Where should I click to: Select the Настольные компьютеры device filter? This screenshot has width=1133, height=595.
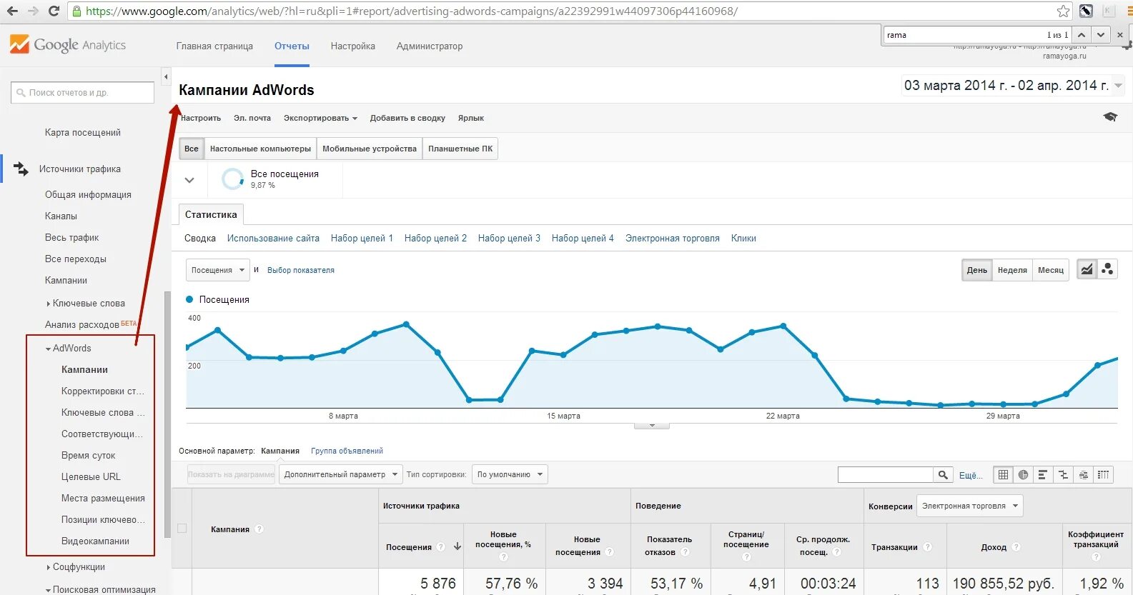pos(260,149)
